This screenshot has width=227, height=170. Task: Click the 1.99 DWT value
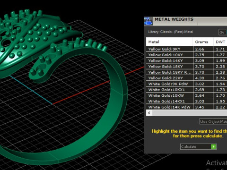click(x=220, y=61)
